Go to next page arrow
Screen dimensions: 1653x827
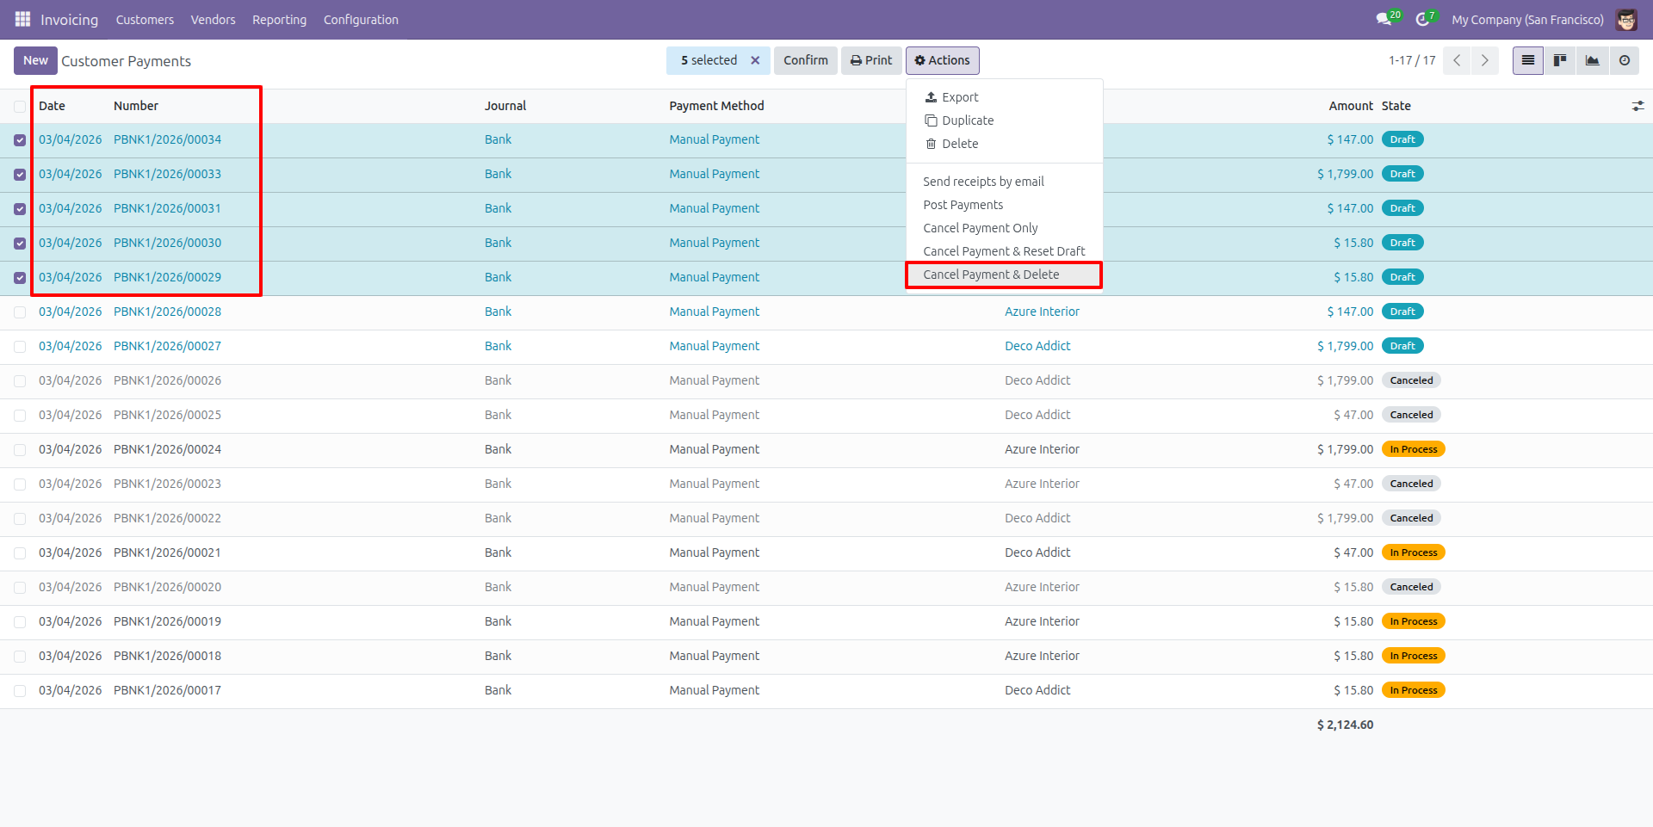click(x=1485, y=60)
